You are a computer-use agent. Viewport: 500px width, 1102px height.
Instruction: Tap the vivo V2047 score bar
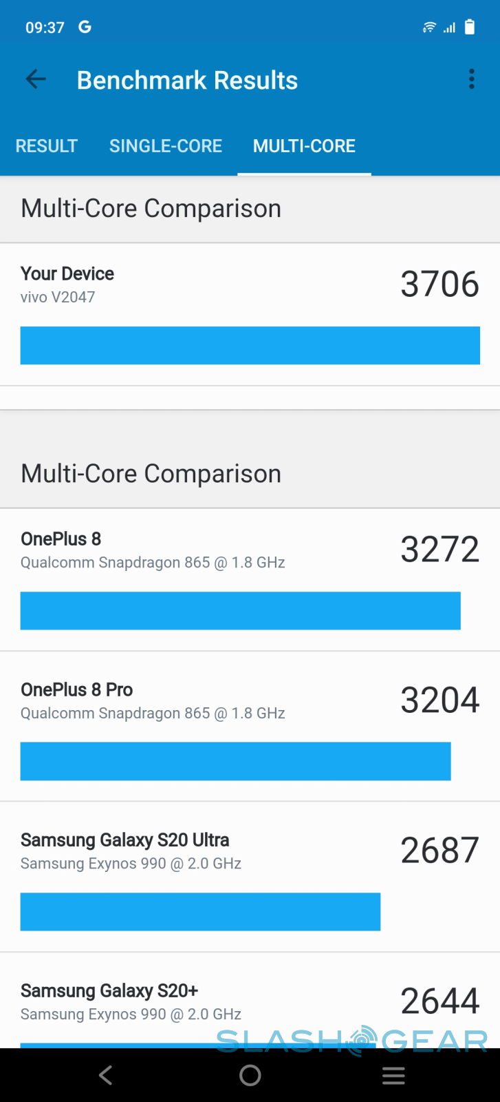(x=250, y=345)
